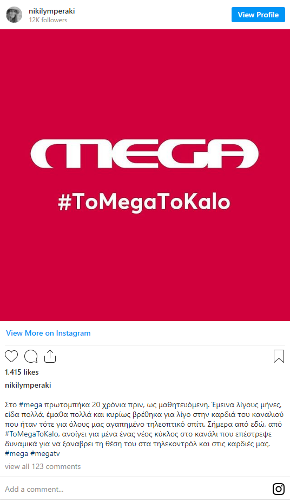Open nikilymperaki's profile avatar picture
Screen dimensions: 290x501
[x=14, y=15]
